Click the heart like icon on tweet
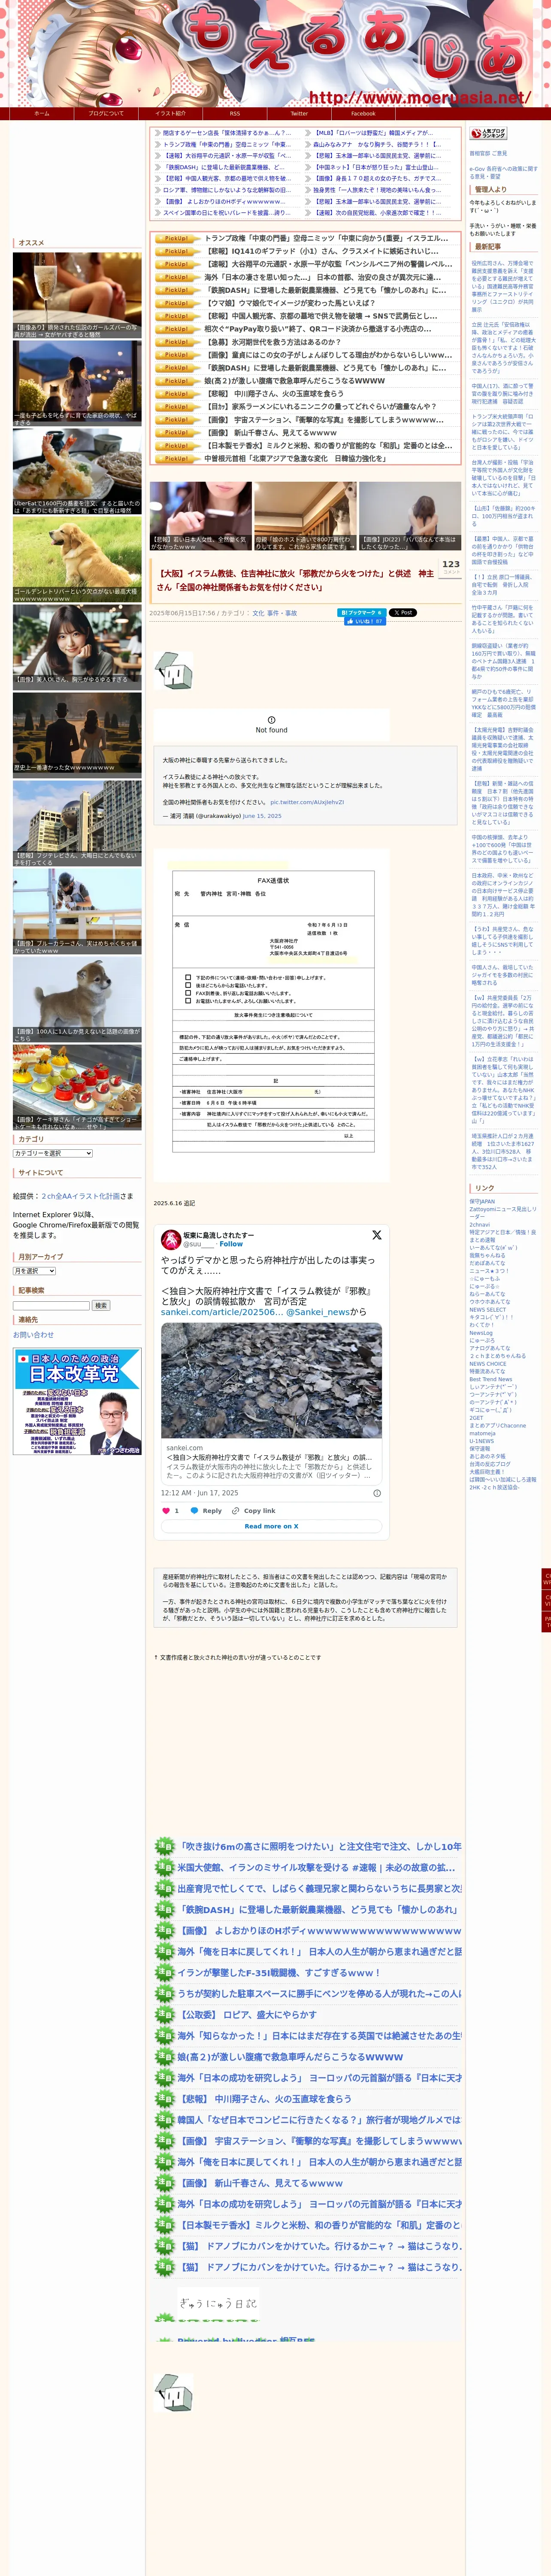The height and width of the screenshot is (2576, 551). [166, 1511]
